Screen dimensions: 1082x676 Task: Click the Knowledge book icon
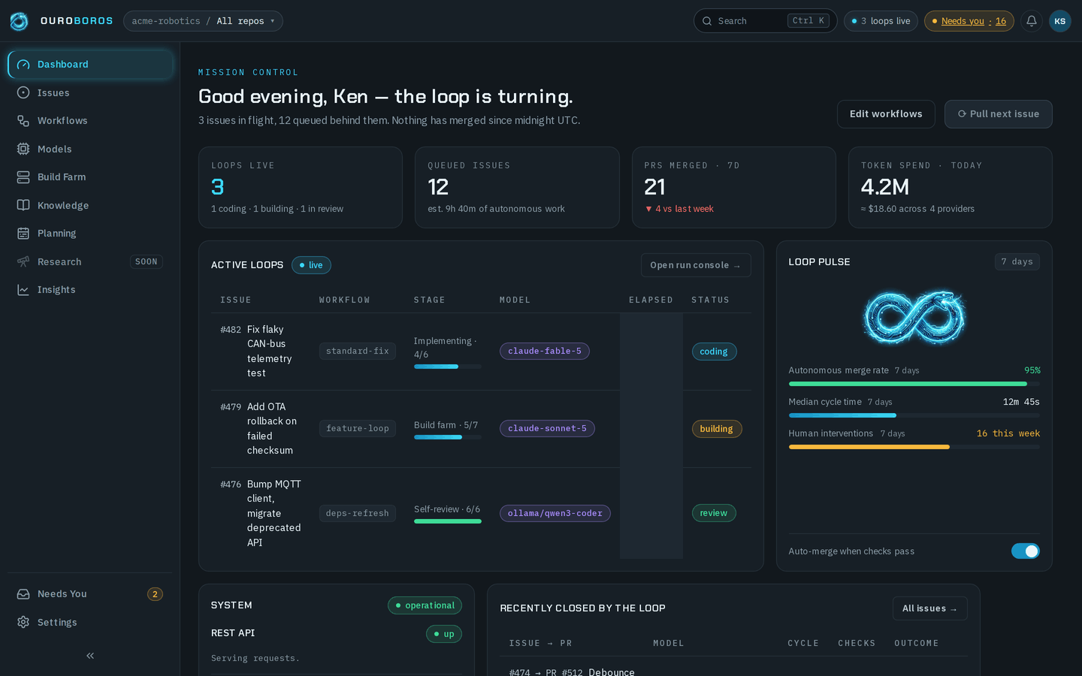pyautogui.click(x=23, y=205)
